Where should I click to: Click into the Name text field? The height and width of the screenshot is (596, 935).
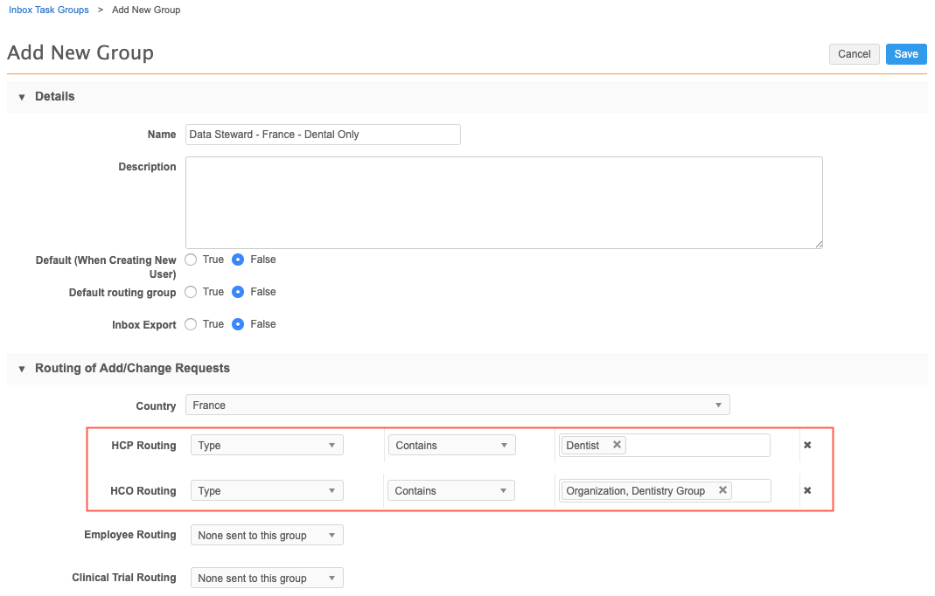tap(323, 135)
